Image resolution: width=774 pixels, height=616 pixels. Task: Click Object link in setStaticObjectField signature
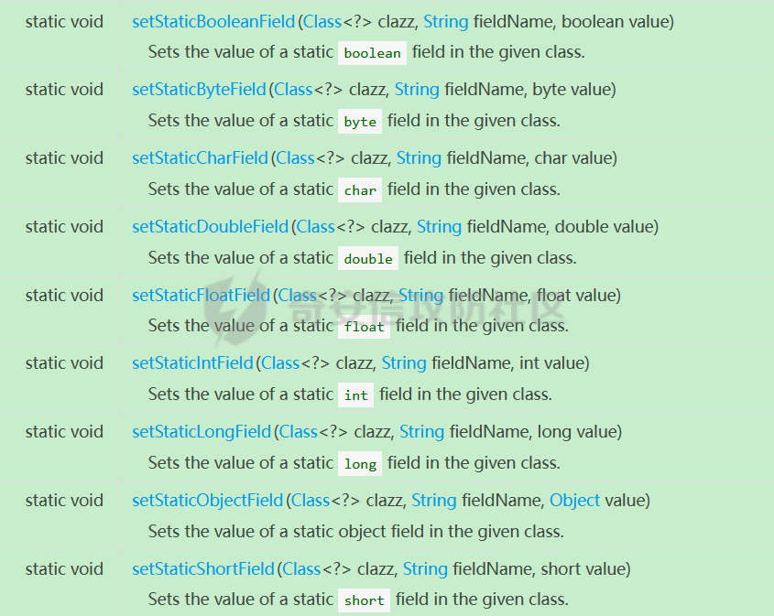tap(574, 500)
